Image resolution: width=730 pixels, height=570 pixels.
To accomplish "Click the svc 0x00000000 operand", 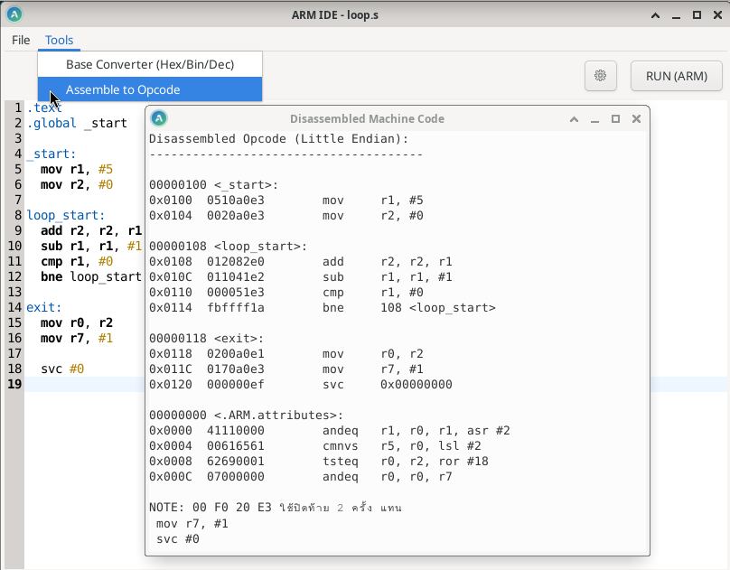I will 416,384.
